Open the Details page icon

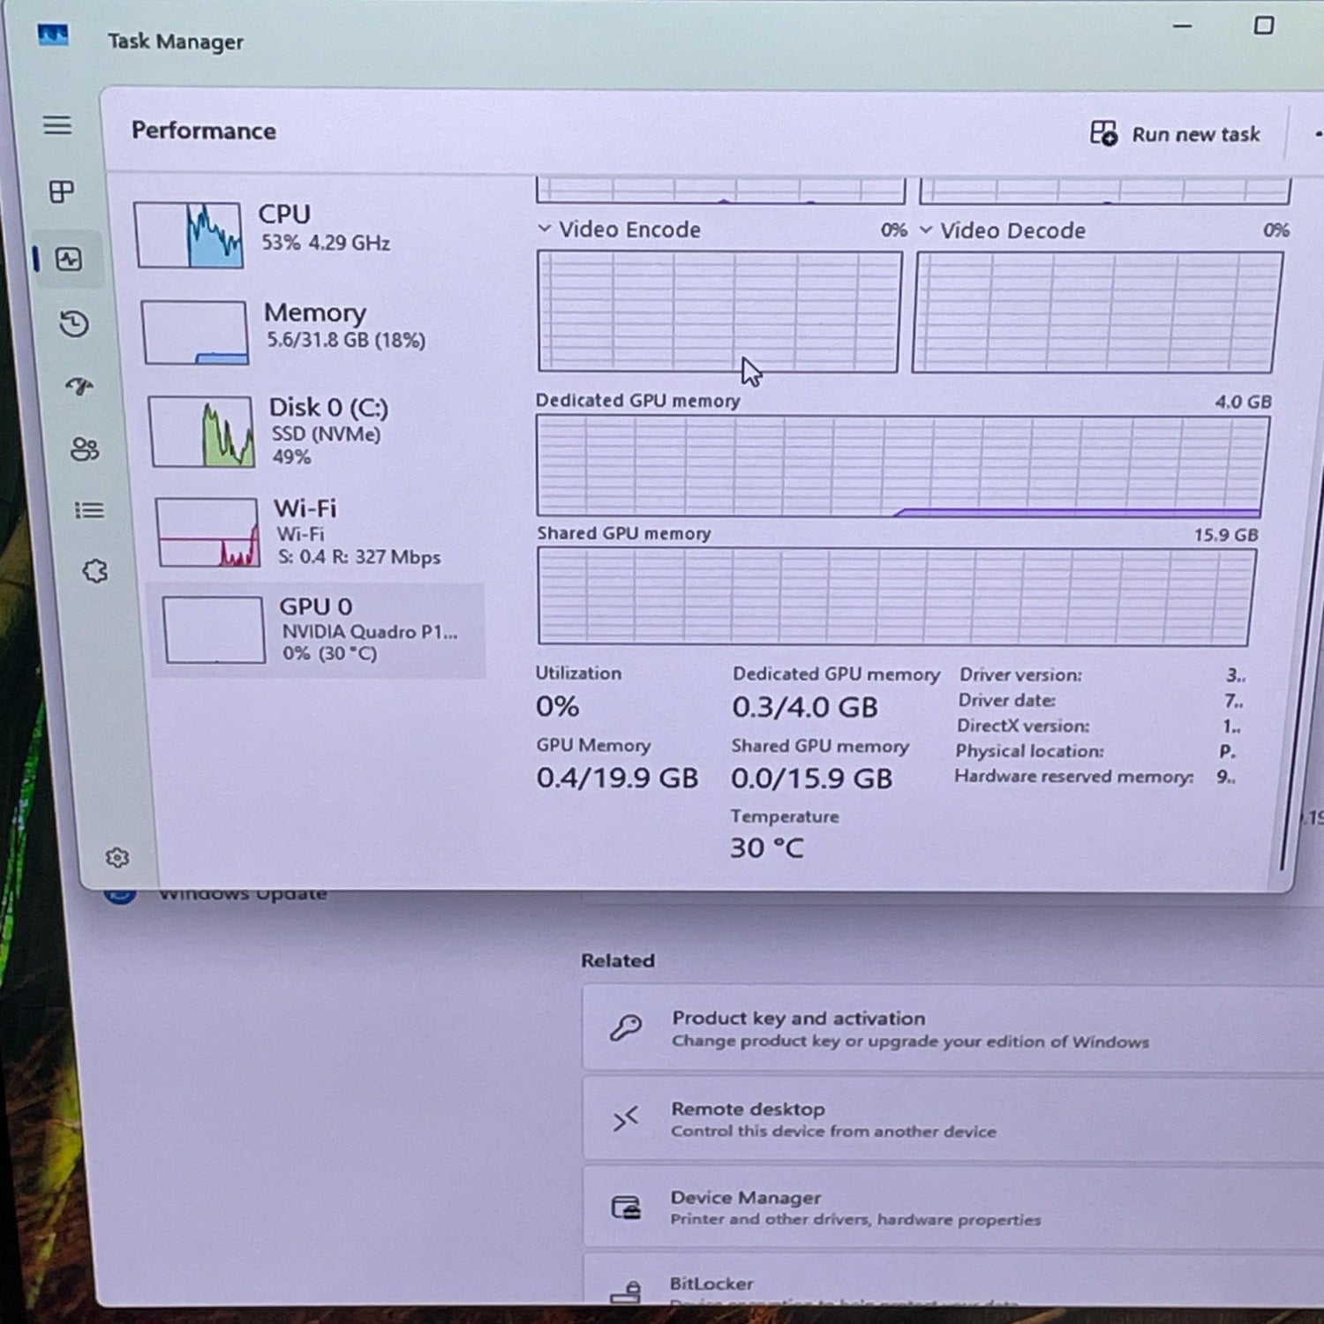click(89, 510)
